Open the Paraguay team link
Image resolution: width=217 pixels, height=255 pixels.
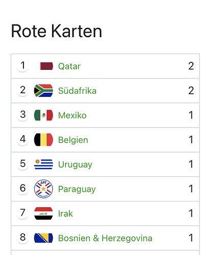(77, 189)
